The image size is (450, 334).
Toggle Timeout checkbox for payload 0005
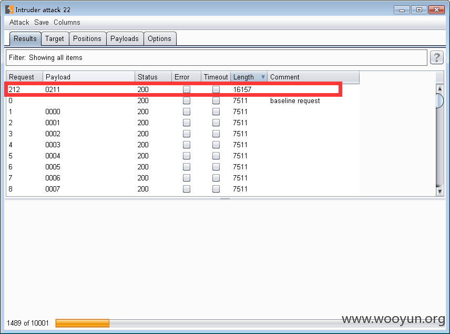(x=216, y=167)
